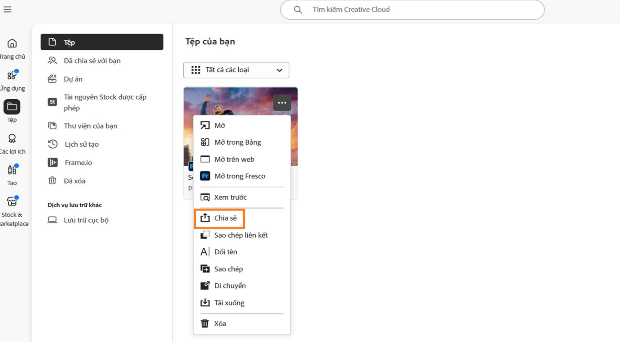Go to Trang chủ home icon
Viewport: 620px width, 342px height.
click(12, 43)
